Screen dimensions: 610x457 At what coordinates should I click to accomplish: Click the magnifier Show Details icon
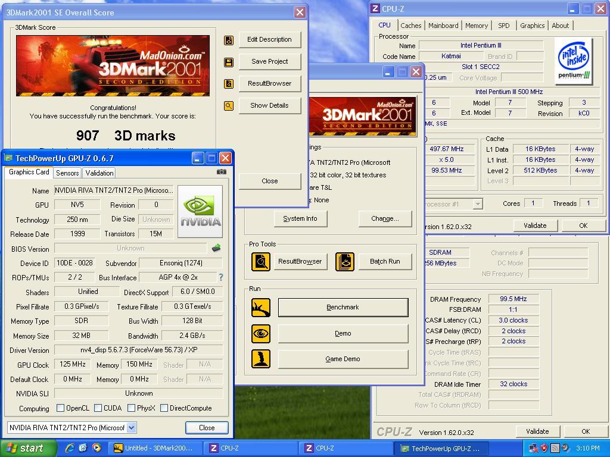[229, 105]
